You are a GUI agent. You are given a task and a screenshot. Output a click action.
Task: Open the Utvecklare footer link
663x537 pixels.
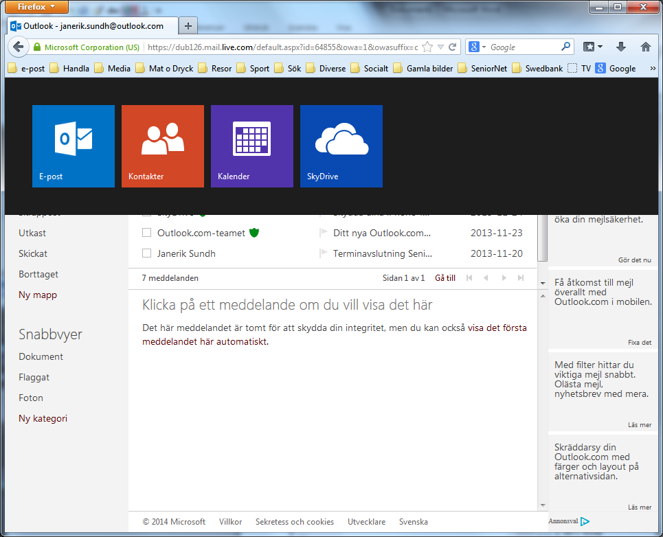tap(367, 522)
